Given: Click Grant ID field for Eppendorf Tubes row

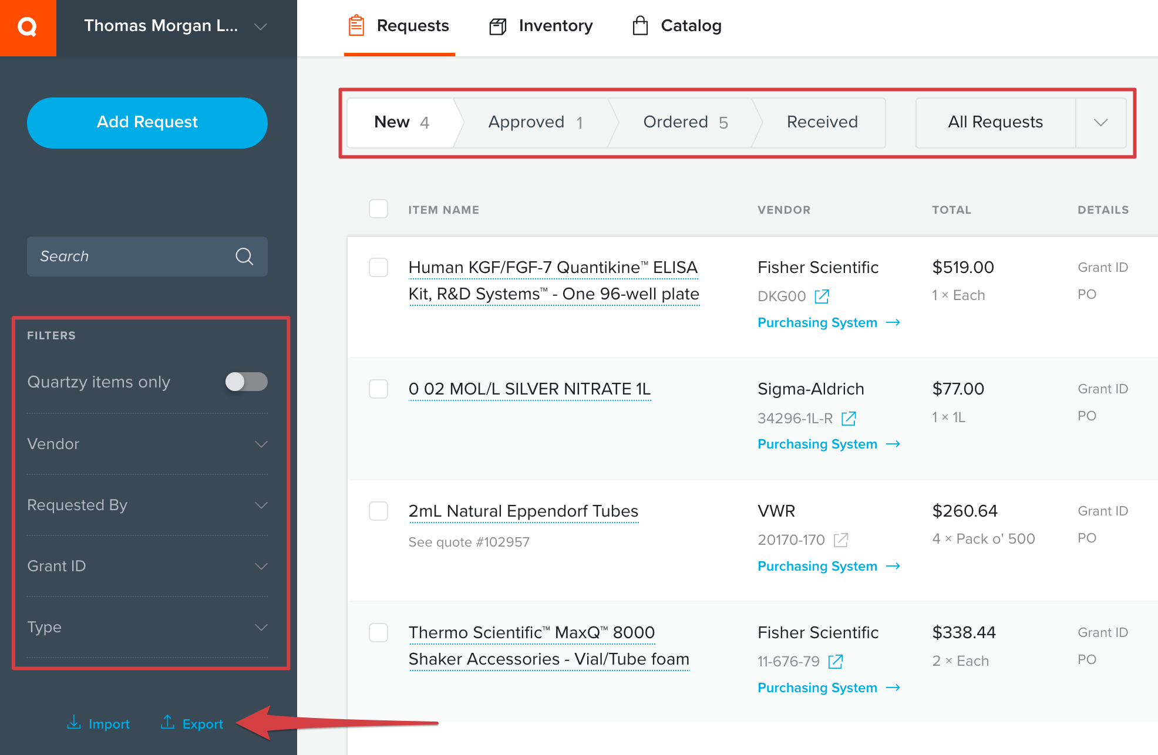Looking at the screenshot, I should pyautogui.click(x=1103, y=511).
